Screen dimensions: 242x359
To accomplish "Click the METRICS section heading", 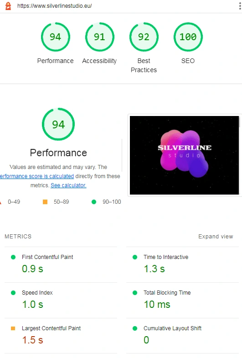I will (x=18, y=237).
